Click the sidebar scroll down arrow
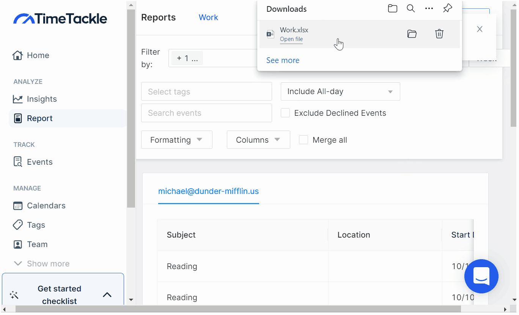 pyautogui.click(x=131, y=300)
